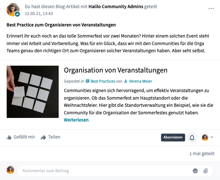Select the acting-user avatar beside the bell
This screenshot has height=180, width=220.
[205, 138]
